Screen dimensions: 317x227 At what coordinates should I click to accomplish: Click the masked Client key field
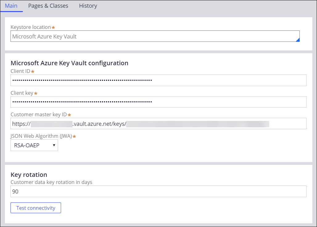[x=158, y=102]
